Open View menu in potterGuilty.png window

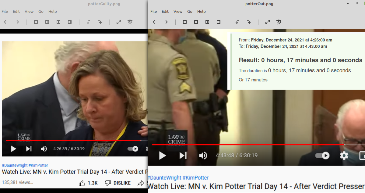(x=29, y=11)
